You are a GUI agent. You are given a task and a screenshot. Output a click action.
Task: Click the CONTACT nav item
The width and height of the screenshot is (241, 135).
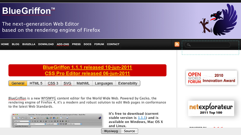[x=113, y=44]
